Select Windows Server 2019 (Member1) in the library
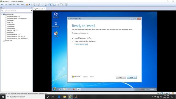The height and width of the screenshot is (99, 176). (17, 38)
